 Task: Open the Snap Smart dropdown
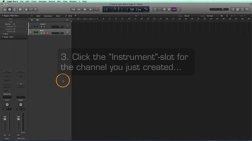click(x=192, y=16)
